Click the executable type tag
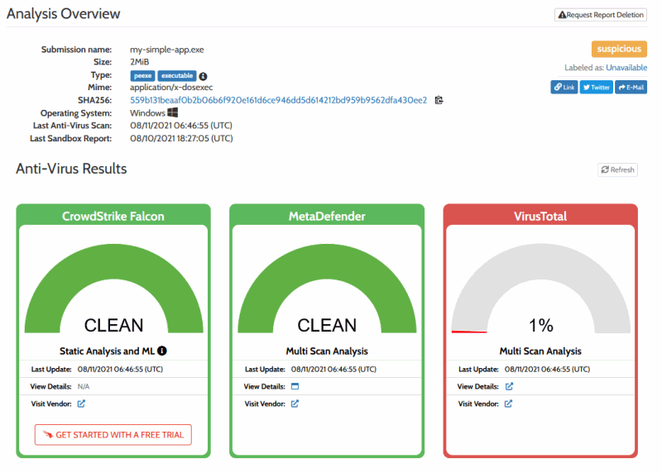Viewport: 662px width, 473px height. click(x=177, y=76)
